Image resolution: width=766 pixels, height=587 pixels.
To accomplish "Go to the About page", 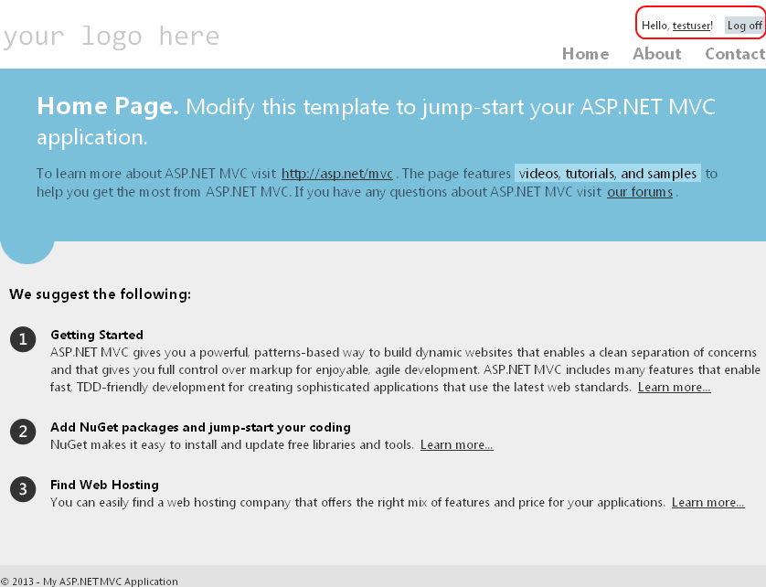I will tap(656, 54).
